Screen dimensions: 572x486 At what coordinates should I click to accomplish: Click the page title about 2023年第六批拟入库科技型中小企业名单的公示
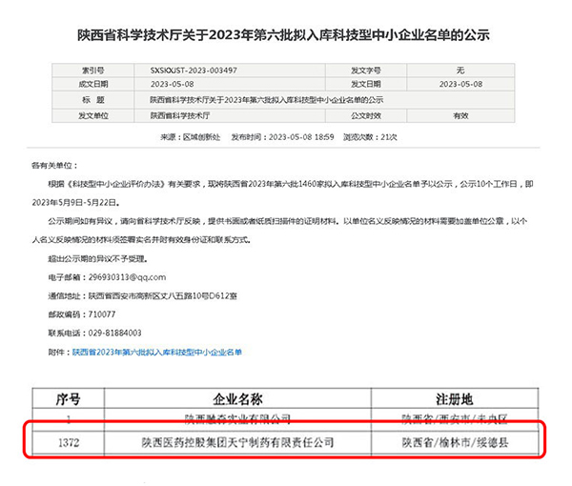coord(283,35)
